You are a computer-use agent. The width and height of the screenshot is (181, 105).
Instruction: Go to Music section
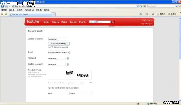46,22
